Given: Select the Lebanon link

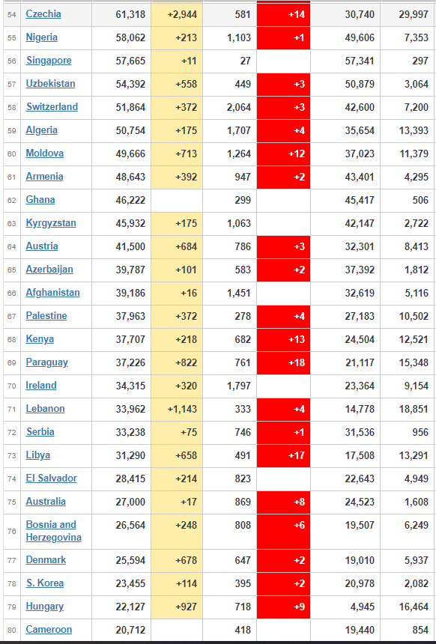Looking at the screenshot, I should tap(45, 409).
